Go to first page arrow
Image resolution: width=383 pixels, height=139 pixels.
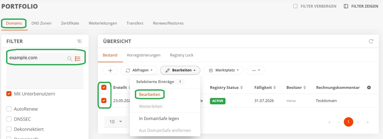tap(330, 122)
